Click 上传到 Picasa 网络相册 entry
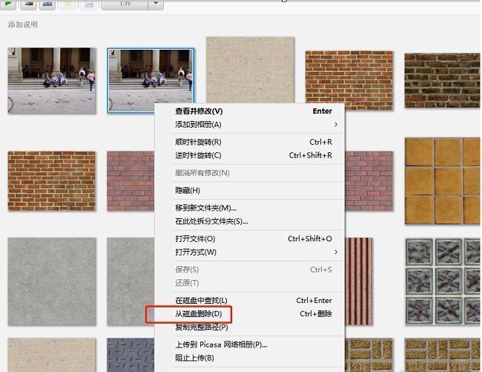 (x=221, y=345)
